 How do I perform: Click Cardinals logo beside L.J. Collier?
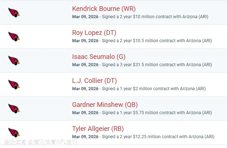point(14,85)
